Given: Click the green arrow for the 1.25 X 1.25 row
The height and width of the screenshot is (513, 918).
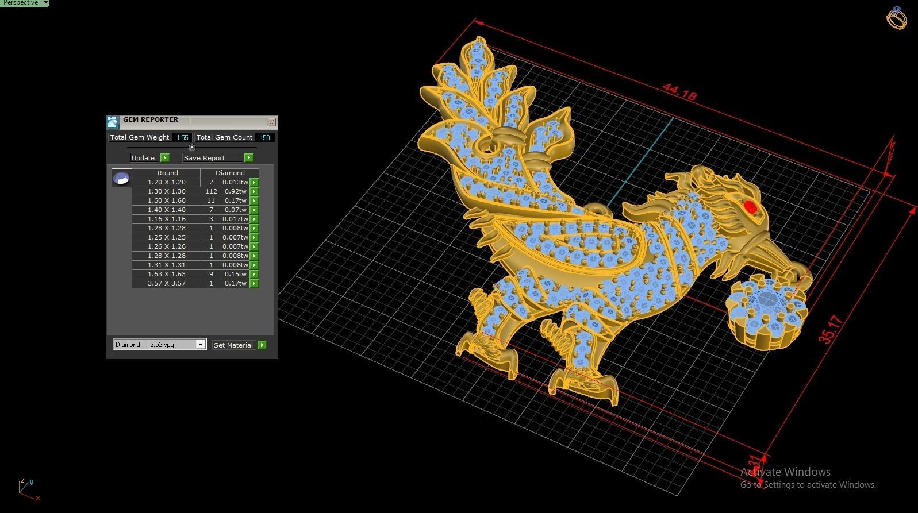Looking at the screenshot, I should point(254,237).
